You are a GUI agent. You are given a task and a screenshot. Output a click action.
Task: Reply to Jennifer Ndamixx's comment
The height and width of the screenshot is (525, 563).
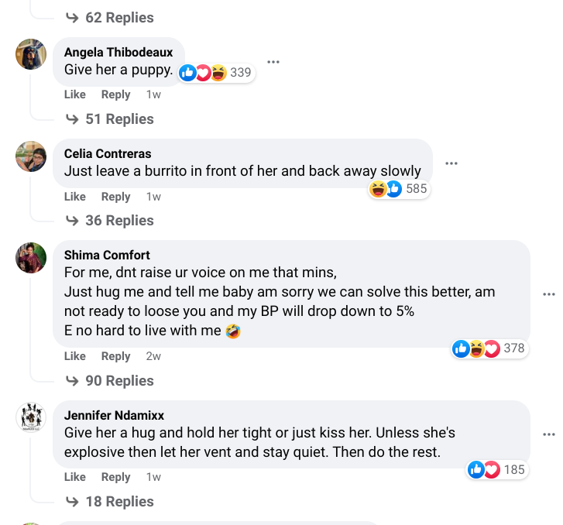pos(116,477)
